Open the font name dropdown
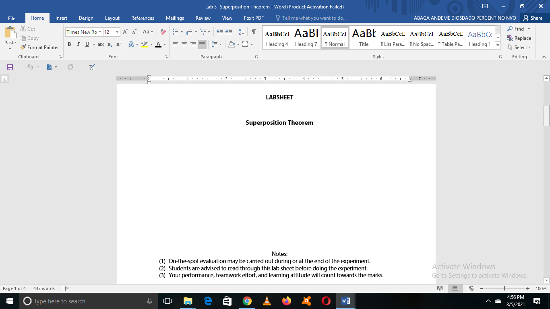 point(100,32)
